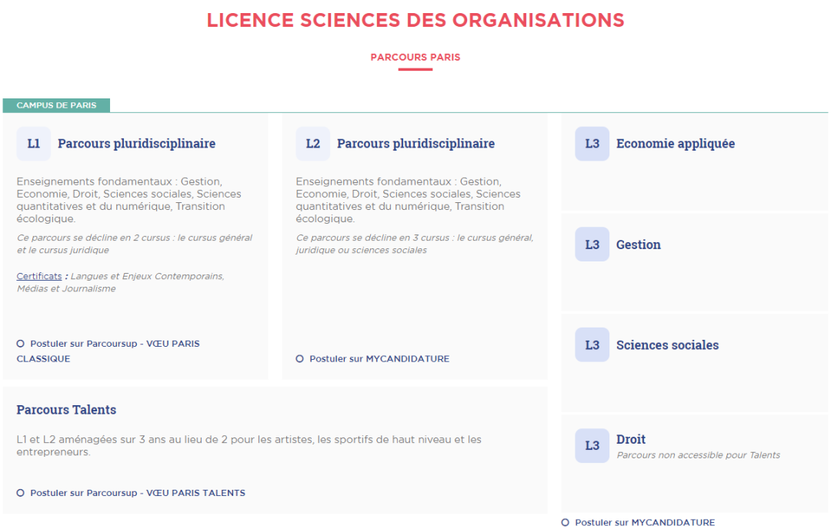Open L1 Parcours pluridisciplinaire heading
Viewport: 831px width, 529px height.
click(x=136, y=144)
